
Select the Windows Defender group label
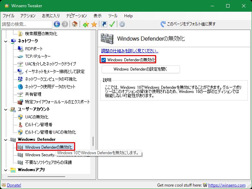click(37, 139)
